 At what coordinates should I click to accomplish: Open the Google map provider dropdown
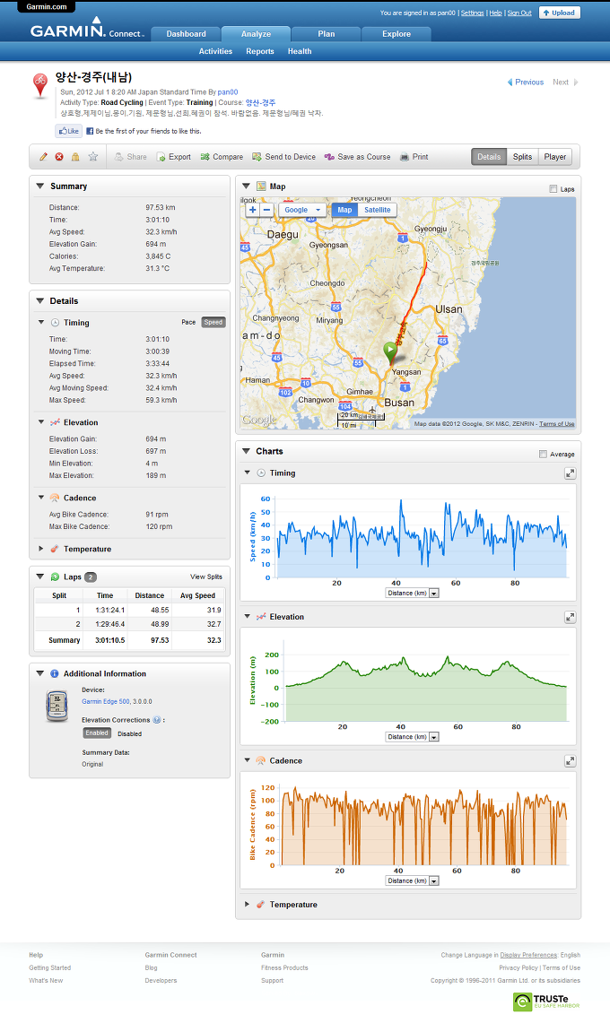click(302, 210)
